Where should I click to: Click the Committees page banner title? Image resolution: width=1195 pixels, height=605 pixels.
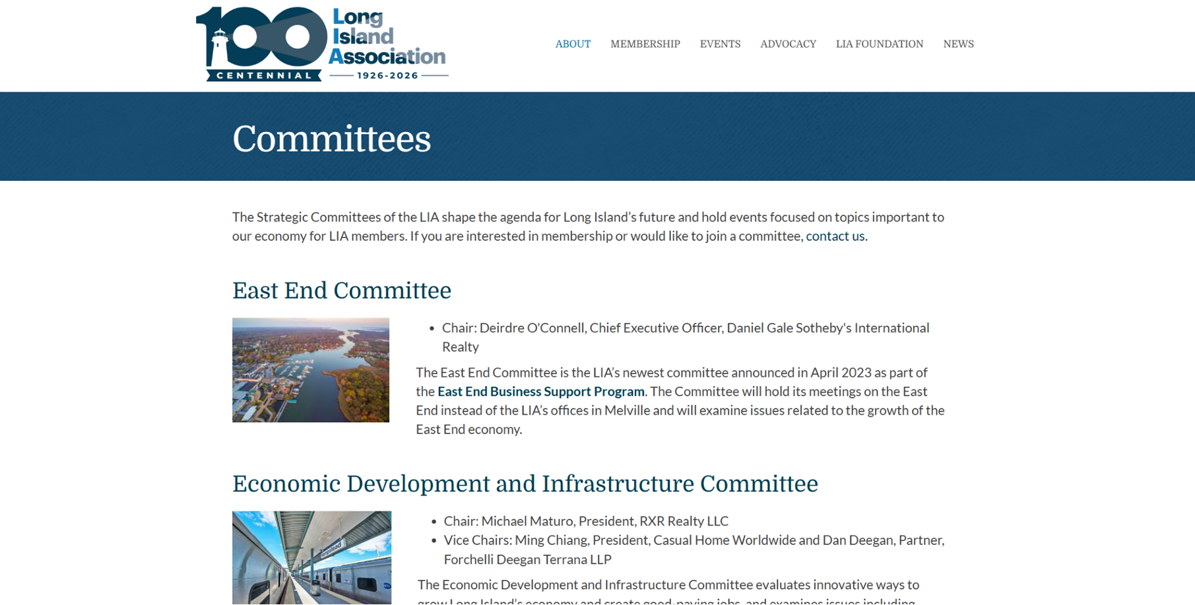click(331, 139)
